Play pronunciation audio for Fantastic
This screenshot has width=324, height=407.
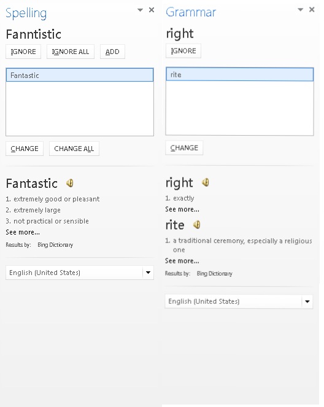tap(70, 183)
